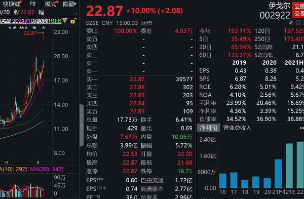Open the 模式 mode menu

[x=51, y=4]
